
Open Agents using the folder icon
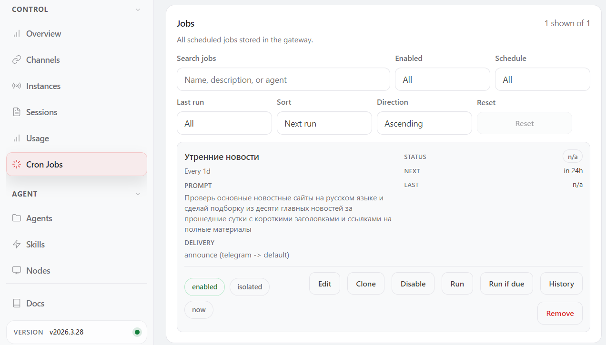17,218
